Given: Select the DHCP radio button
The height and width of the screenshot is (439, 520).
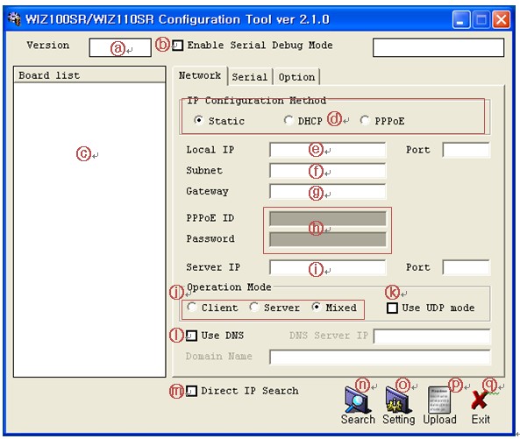Looking at the screenshot, I should point(288,120).
